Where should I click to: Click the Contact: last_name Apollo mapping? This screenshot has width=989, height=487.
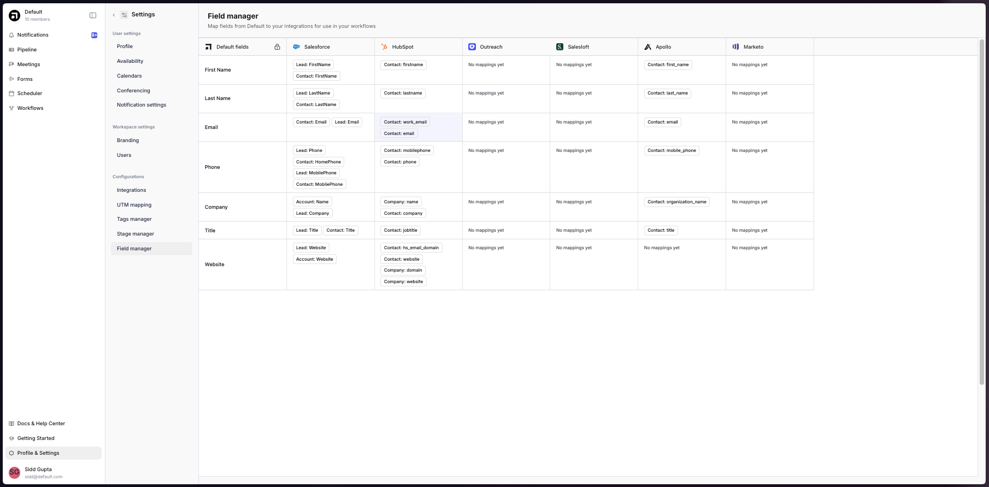(667, 93)
